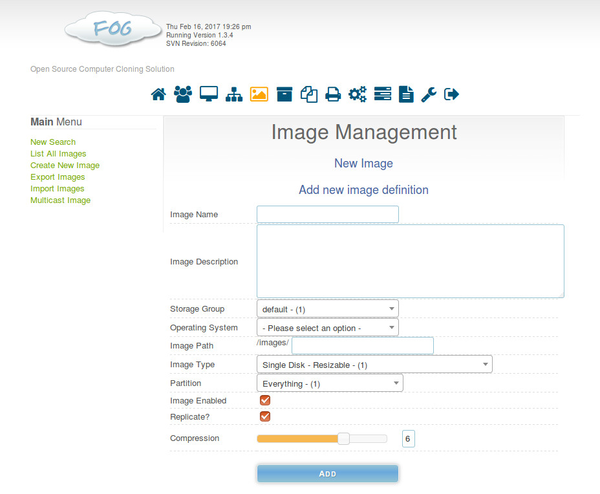Uncheck the Replicate? checkbox
The image size is (600, 494).
pos(265,416)
